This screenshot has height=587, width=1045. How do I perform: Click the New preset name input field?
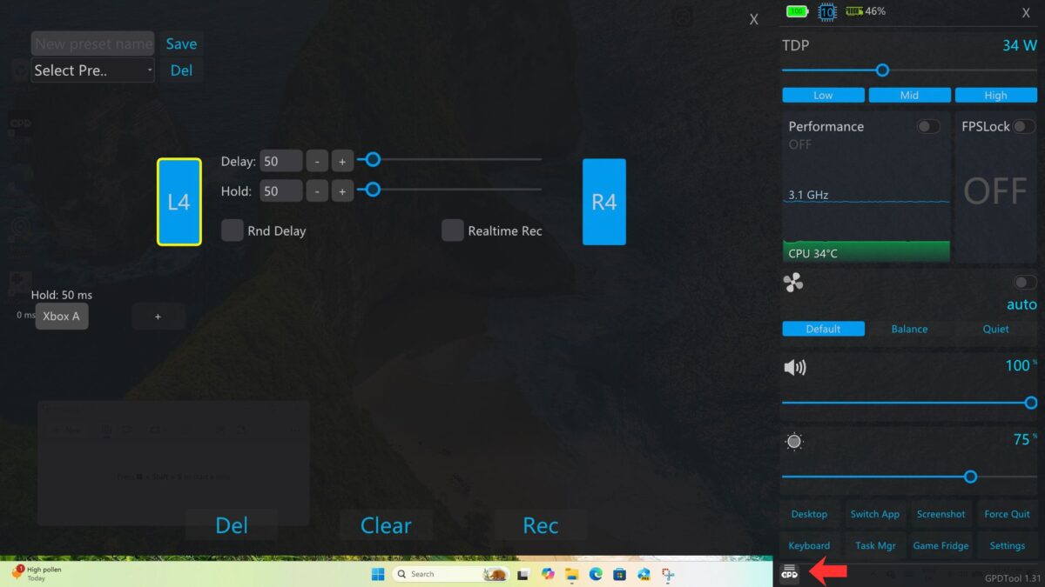tap(91, 43)
